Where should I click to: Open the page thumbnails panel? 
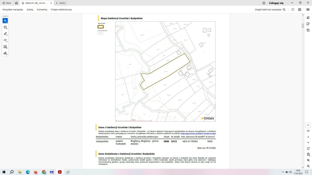click(308, 30)
